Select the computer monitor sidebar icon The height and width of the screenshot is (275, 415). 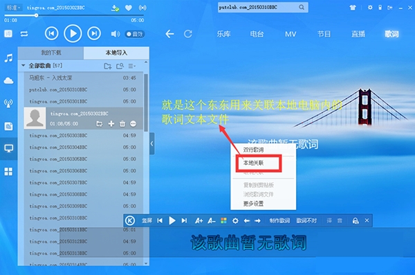point(8,148)
